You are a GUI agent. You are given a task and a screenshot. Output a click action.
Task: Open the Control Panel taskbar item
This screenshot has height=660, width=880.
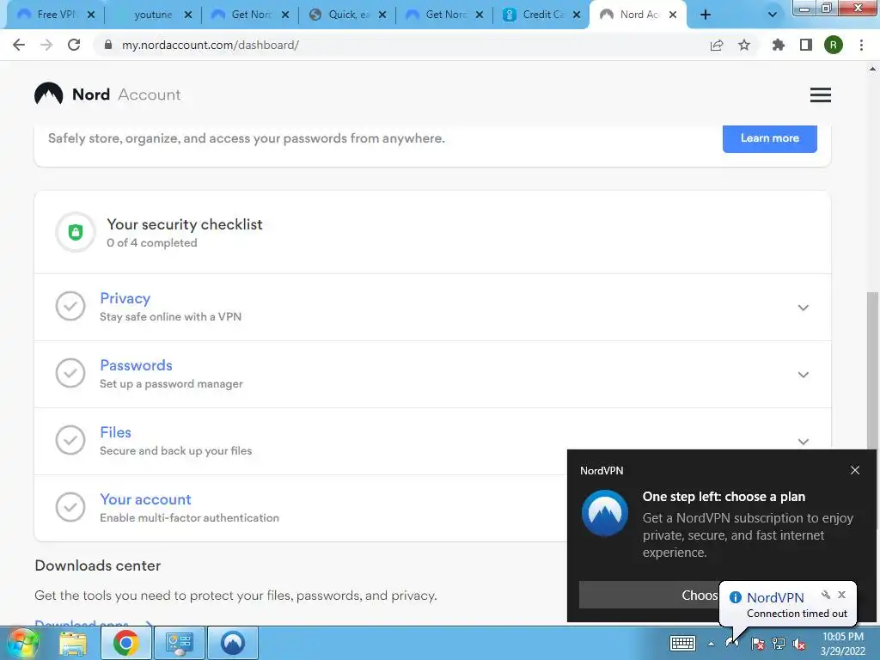click(x=179, y=643)
